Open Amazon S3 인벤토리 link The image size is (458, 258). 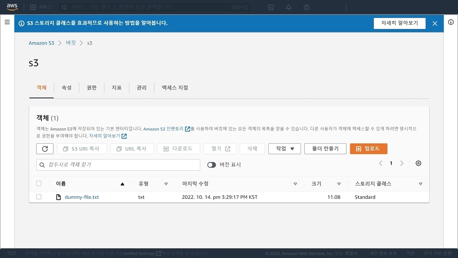166,129
